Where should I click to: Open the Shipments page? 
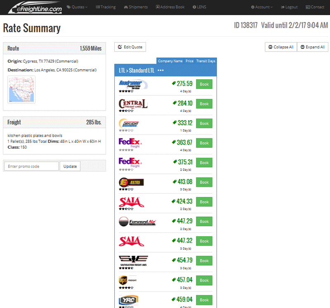pos(136,7)
